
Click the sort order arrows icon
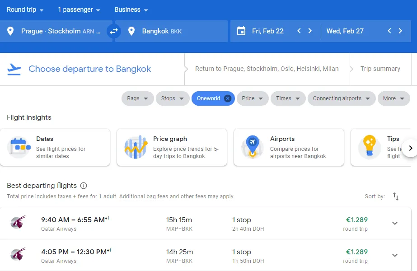[x=396, y=196]
